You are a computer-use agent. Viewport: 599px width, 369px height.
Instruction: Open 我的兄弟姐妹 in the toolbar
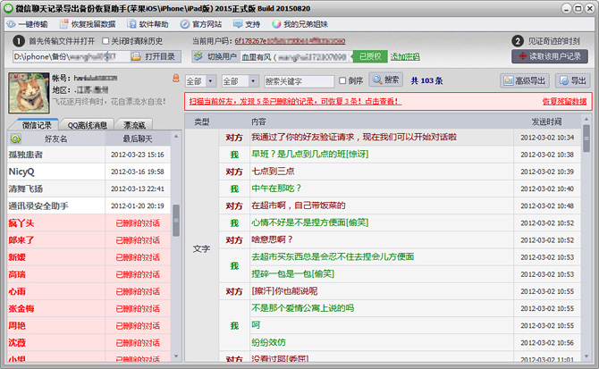tap(277, 23)
